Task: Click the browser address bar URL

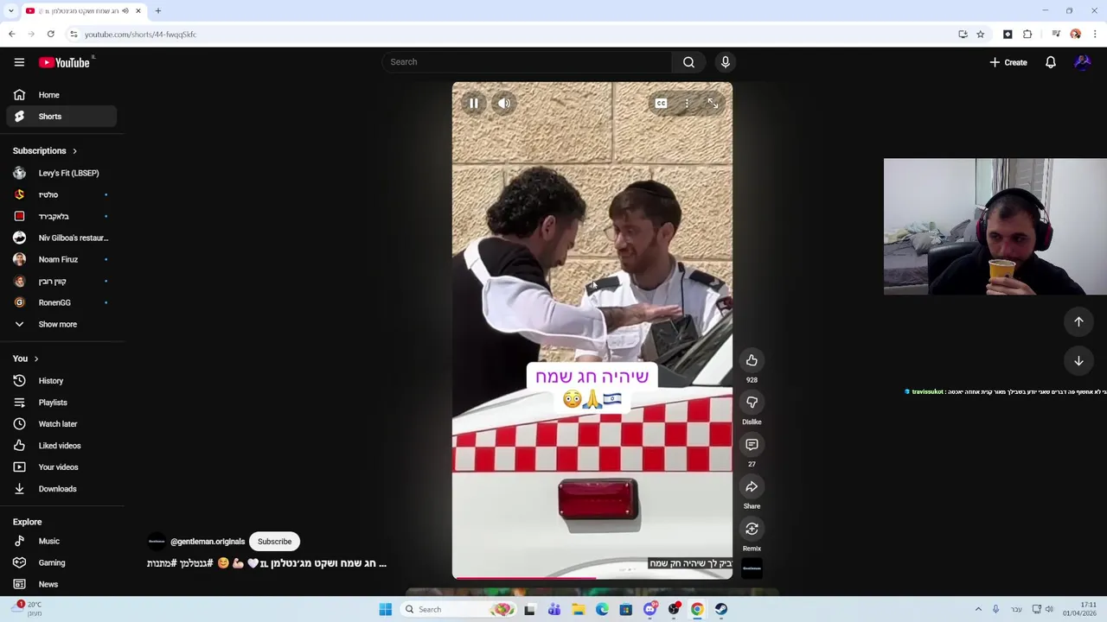Action: [x=140, y=35]
